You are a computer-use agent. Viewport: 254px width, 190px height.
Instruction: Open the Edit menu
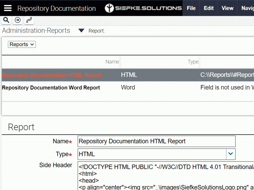(209, 8)
